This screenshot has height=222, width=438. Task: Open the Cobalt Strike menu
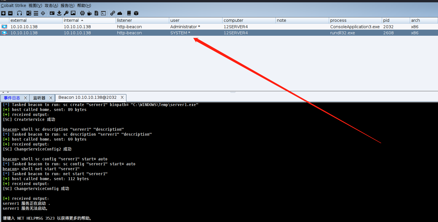click(13, 6)
